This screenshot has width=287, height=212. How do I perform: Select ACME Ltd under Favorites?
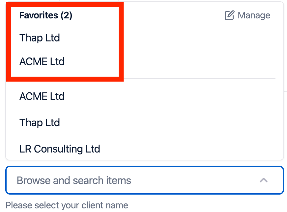[42, 61]
